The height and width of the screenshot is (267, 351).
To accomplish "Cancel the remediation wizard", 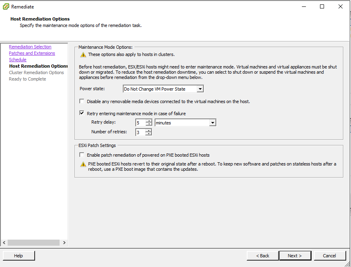I will click(329, 256).
